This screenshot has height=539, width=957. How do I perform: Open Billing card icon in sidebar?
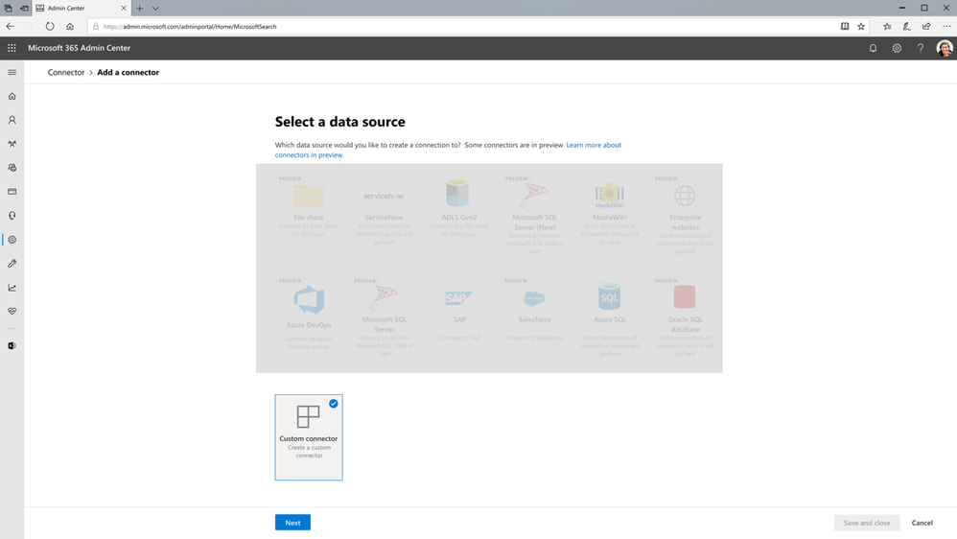point(12,192)
